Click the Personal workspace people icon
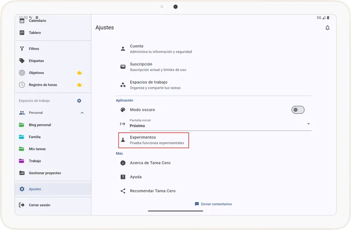This screenshot has width=351, height=230. [22, 113]
